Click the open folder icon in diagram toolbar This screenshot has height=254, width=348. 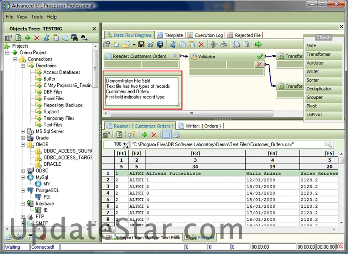tap(126, 45)
